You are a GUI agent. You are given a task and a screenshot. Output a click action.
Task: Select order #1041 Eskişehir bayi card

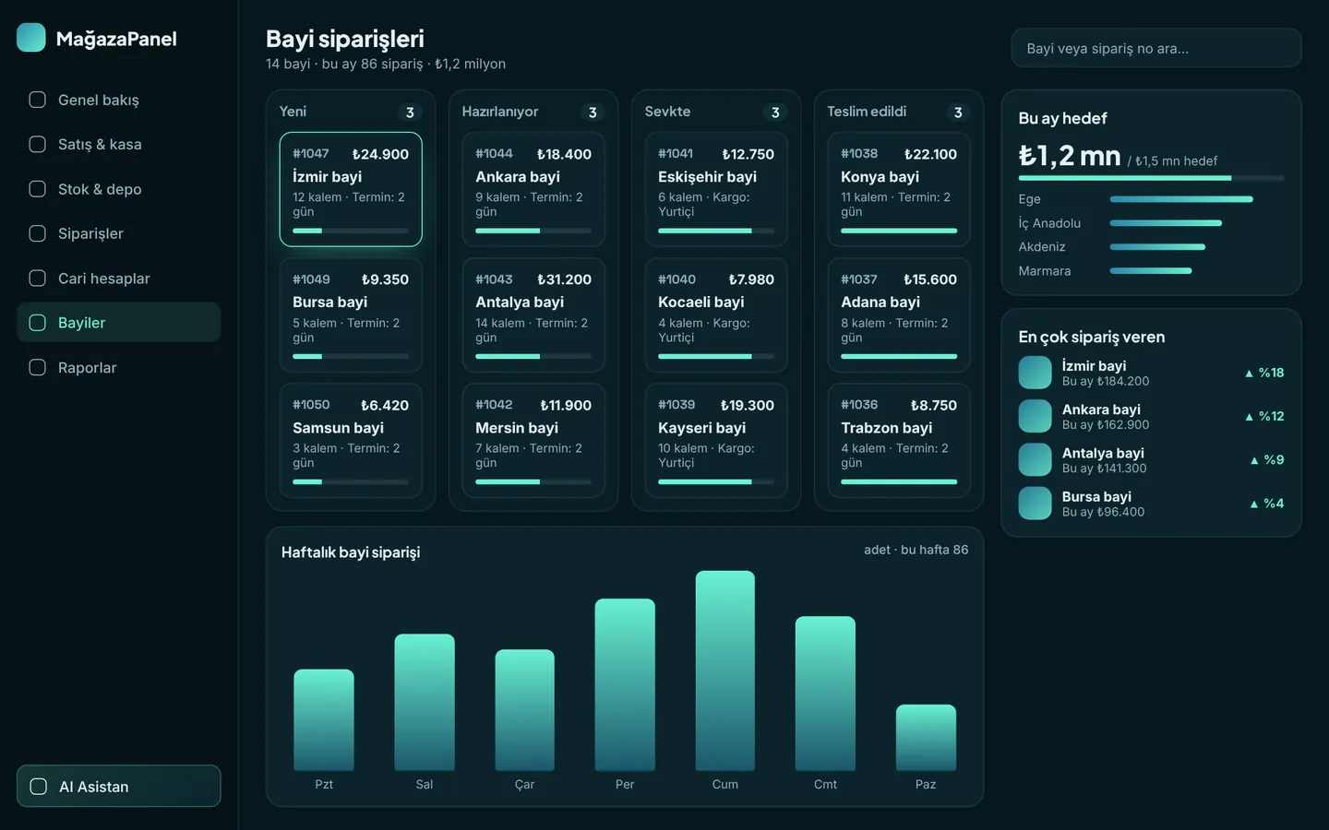pyautogui.click(x=716, y=189)
